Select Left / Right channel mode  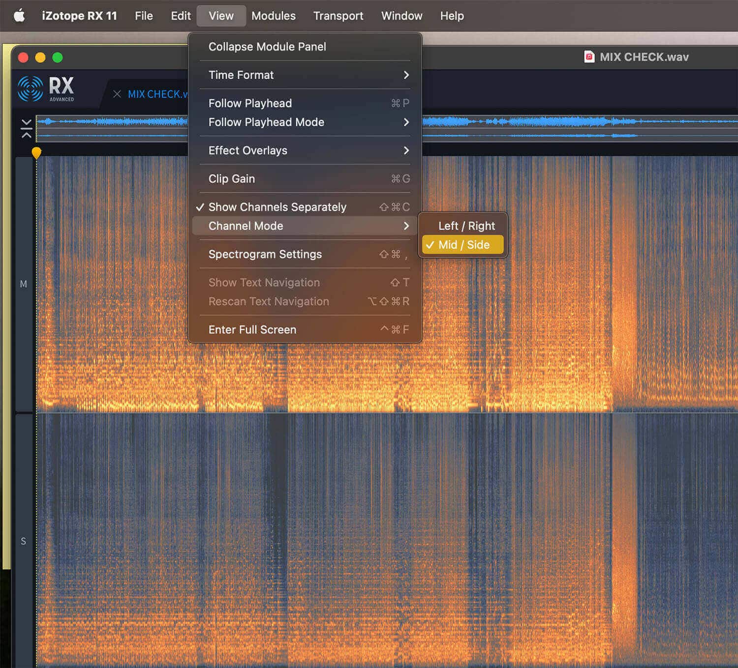tap(462, 226)
